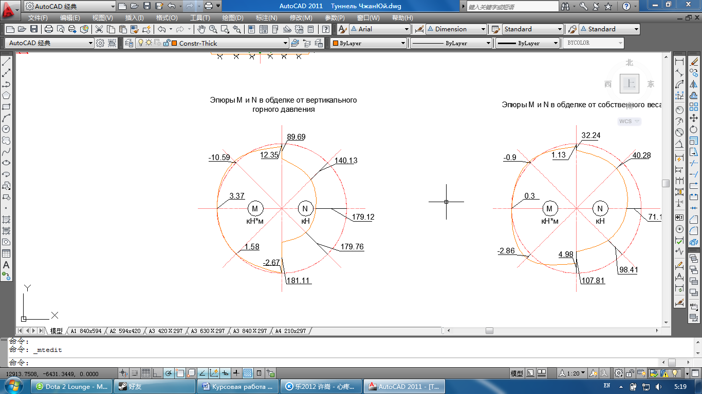The height and width of the screenshot is (394, 702).
Task: Select the Spline curve tool
Action: pos(7,152)
